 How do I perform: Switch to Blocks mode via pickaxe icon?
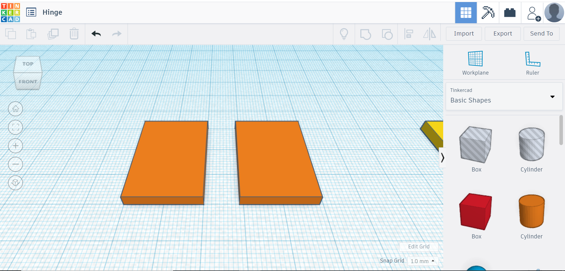click(488, 12)
